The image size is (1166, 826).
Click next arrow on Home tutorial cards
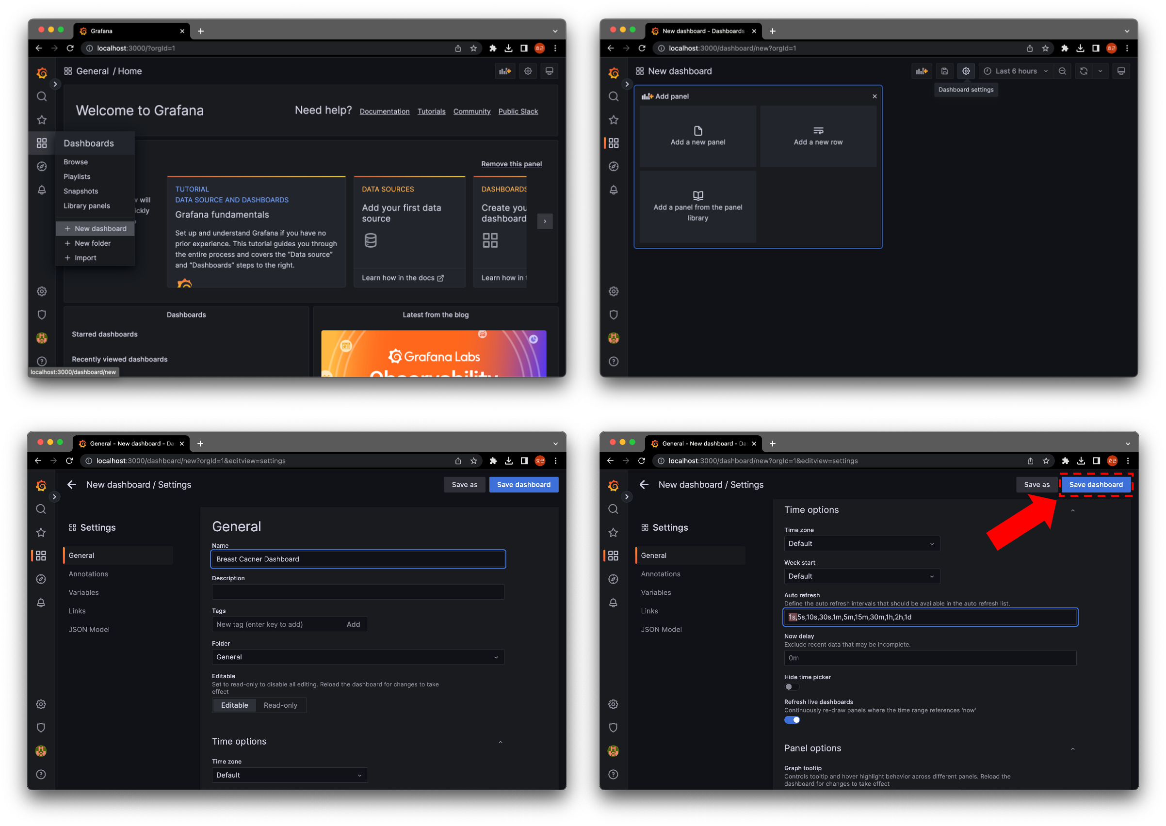pos(545,221)
